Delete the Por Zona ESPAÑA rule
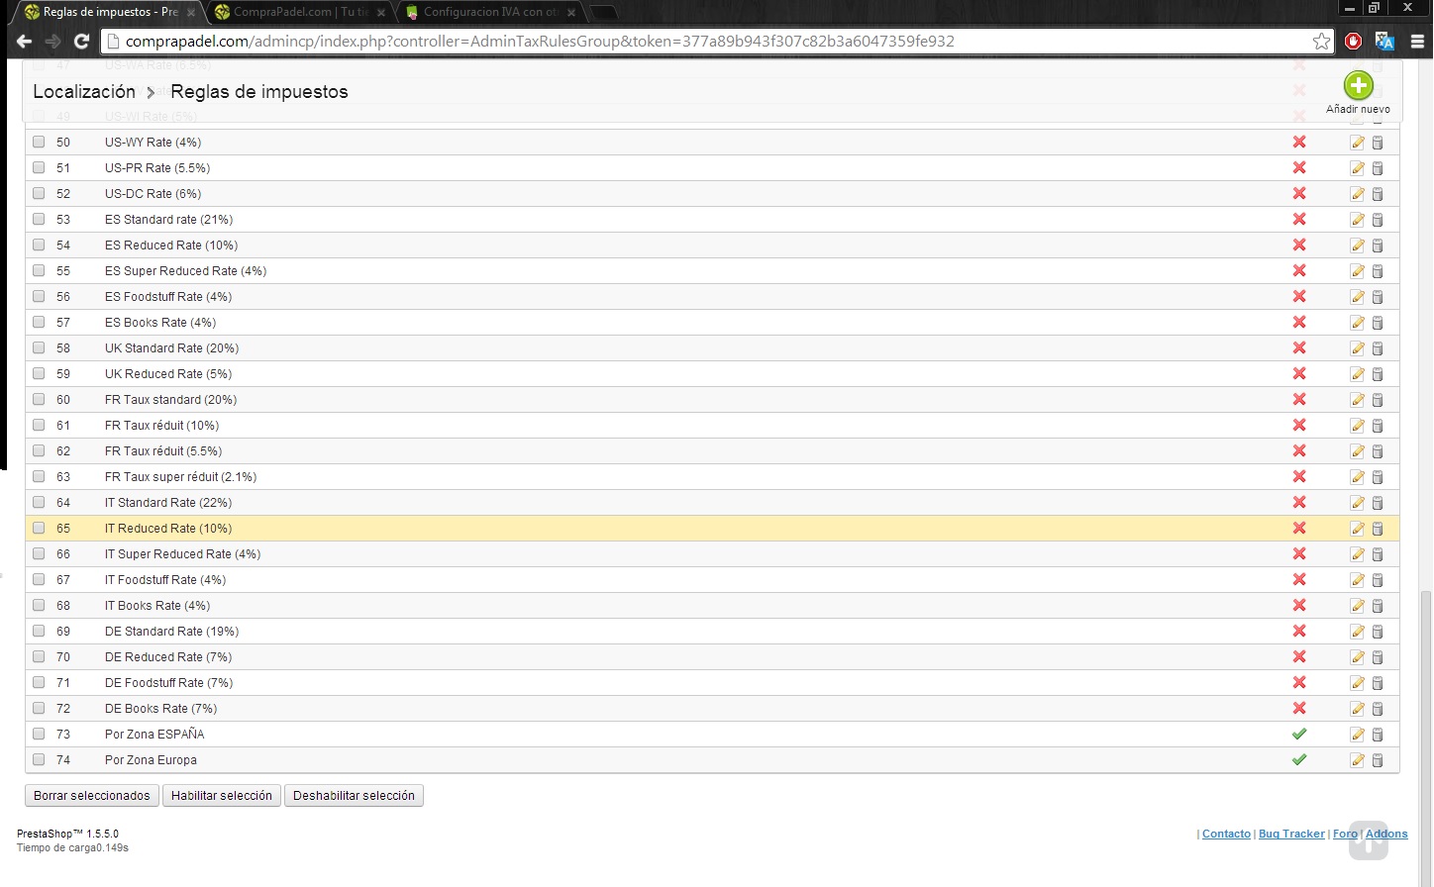This screenshot has height=887, width=1434. click(x=1378, y=735)
